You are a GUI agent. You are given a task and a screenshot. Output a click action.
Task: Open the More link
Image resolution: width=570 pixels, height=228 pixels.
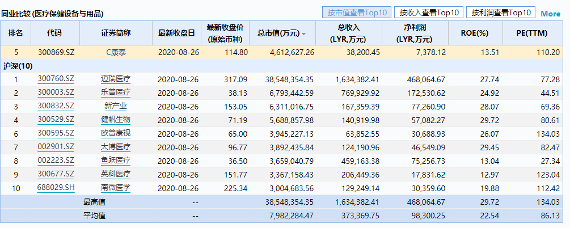[x=550, y=14]
